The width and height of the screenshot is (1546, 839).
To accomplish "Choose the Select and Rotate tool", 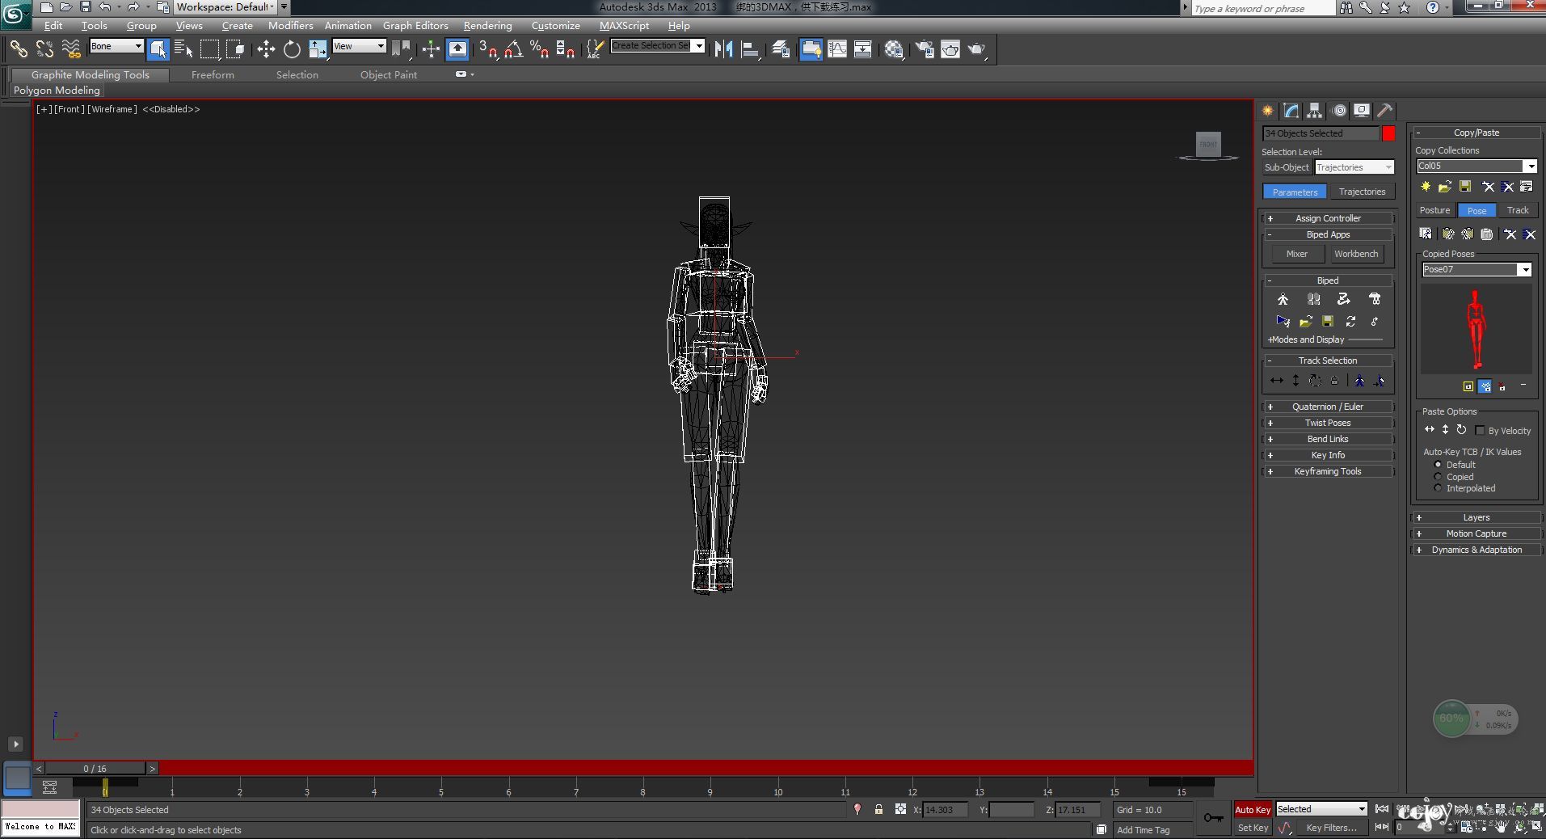I will pos(292,49).
